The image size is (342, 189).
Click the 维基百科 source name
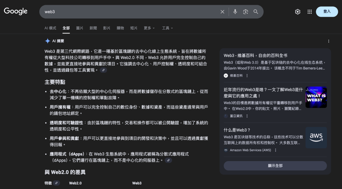pyautogui.click(x=236, y=76)
